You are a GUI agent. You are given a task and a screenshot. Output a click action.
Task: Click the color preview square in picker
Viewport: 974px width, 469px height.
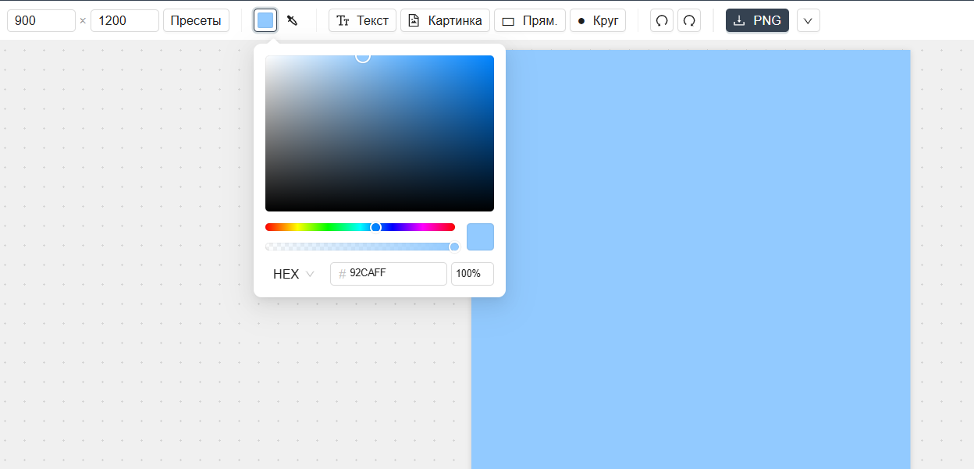[x=480, y=236]
